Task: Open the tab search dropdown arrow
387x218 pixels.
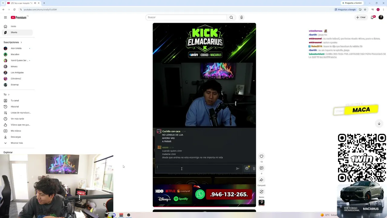Action: (3, 3)
